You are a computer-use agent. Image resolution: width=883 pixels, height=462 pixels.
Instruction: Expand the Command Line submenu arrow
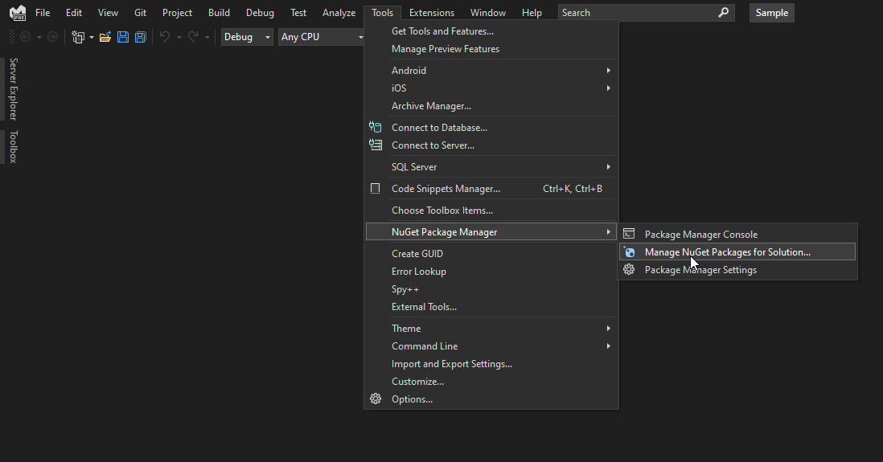point(608,346)
